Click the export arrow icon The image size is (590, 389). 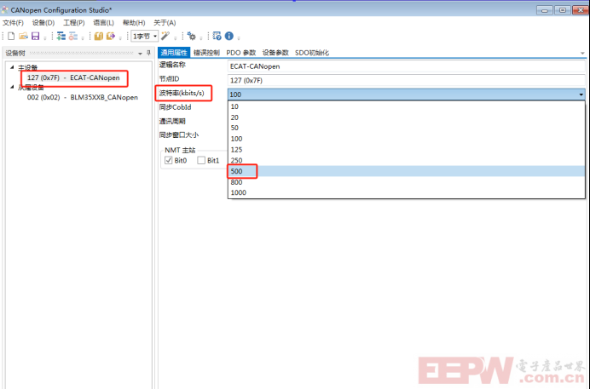coord(111,36)
